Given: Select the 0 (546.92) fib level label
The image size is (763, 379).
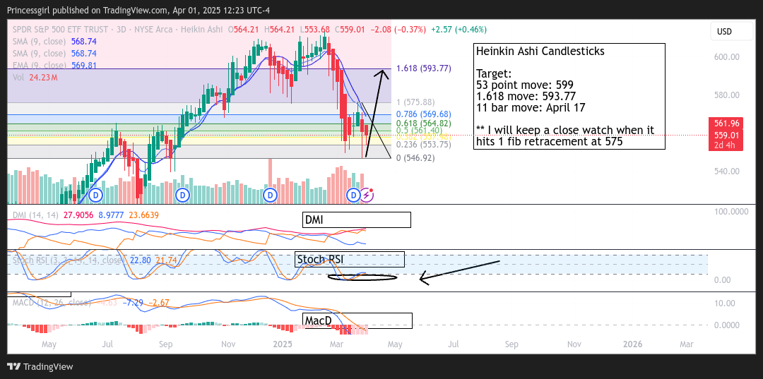Looking at the screenshot, I should click(x=416, y=158).
